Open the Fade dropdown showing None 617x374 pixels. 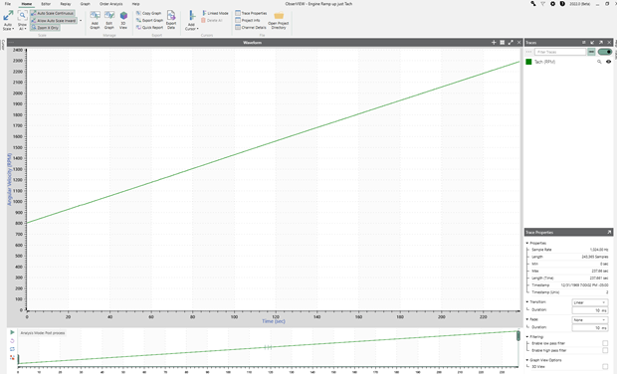(x=589, y=320)
